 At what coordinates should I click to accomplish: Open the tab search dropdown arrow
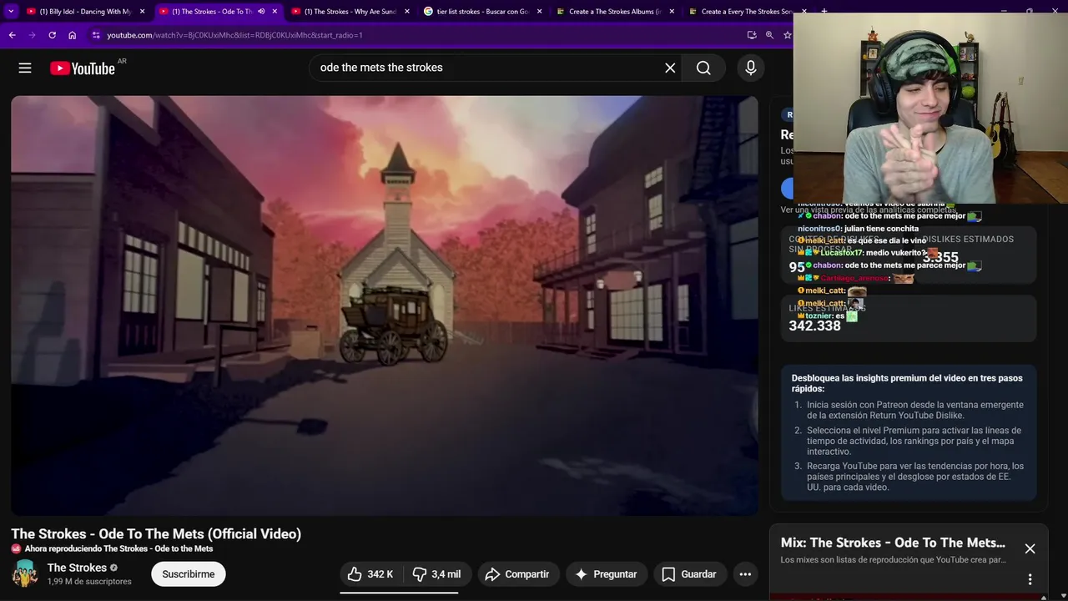coord(11,12)
